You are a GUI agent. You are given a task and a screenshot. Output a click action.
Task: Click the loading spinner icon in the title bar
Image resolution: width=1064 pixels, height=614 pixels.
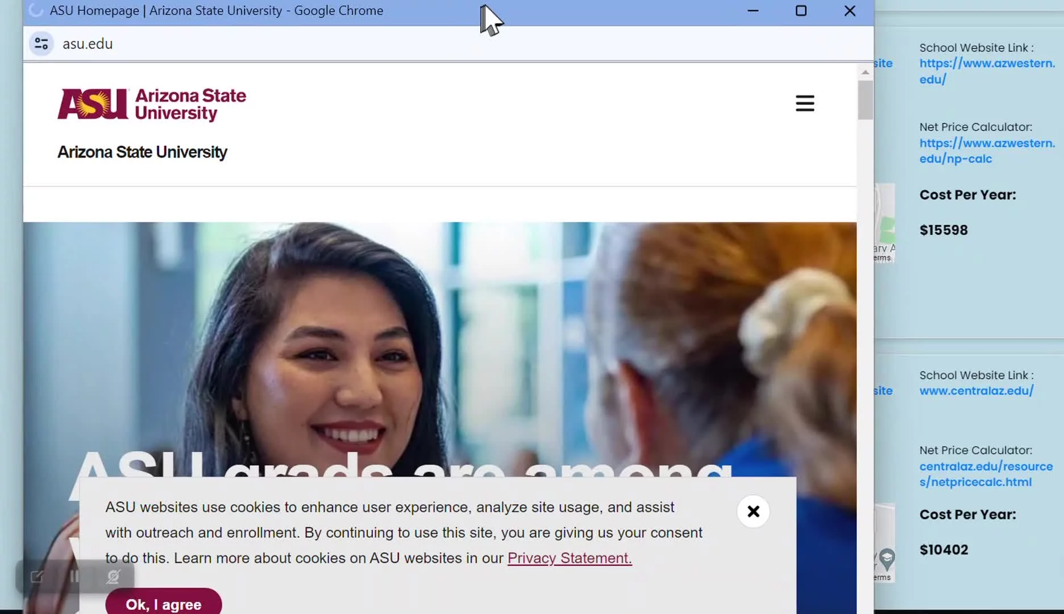point(36,10)
